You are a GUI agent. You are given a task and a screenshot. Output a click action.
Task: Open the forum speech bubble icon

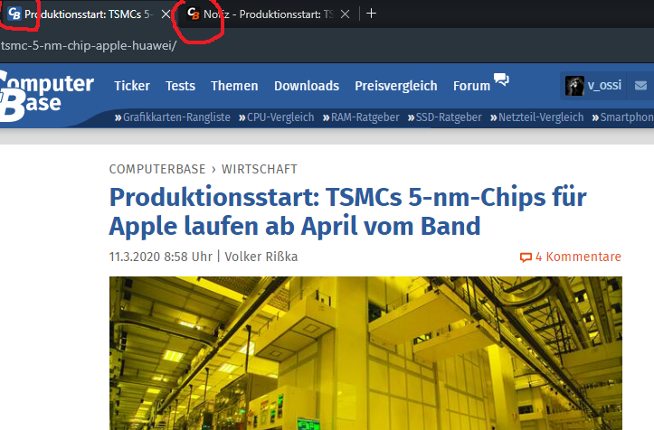click(501, 79)
